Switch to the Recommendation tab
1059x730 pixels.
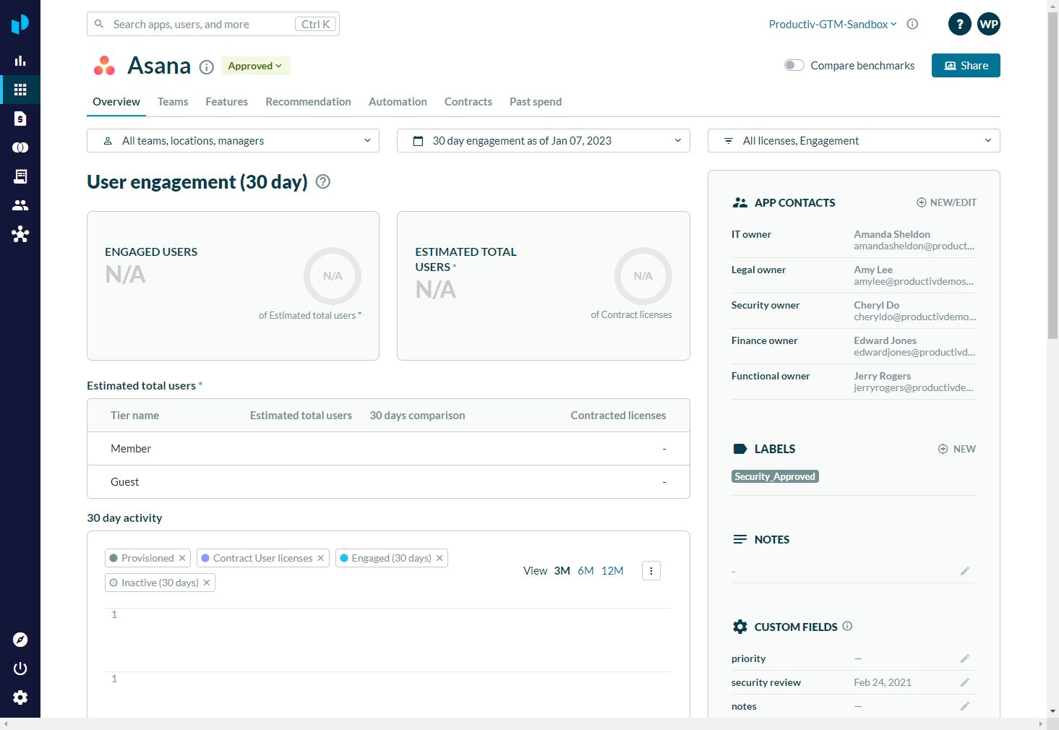(x=308, y=102)
